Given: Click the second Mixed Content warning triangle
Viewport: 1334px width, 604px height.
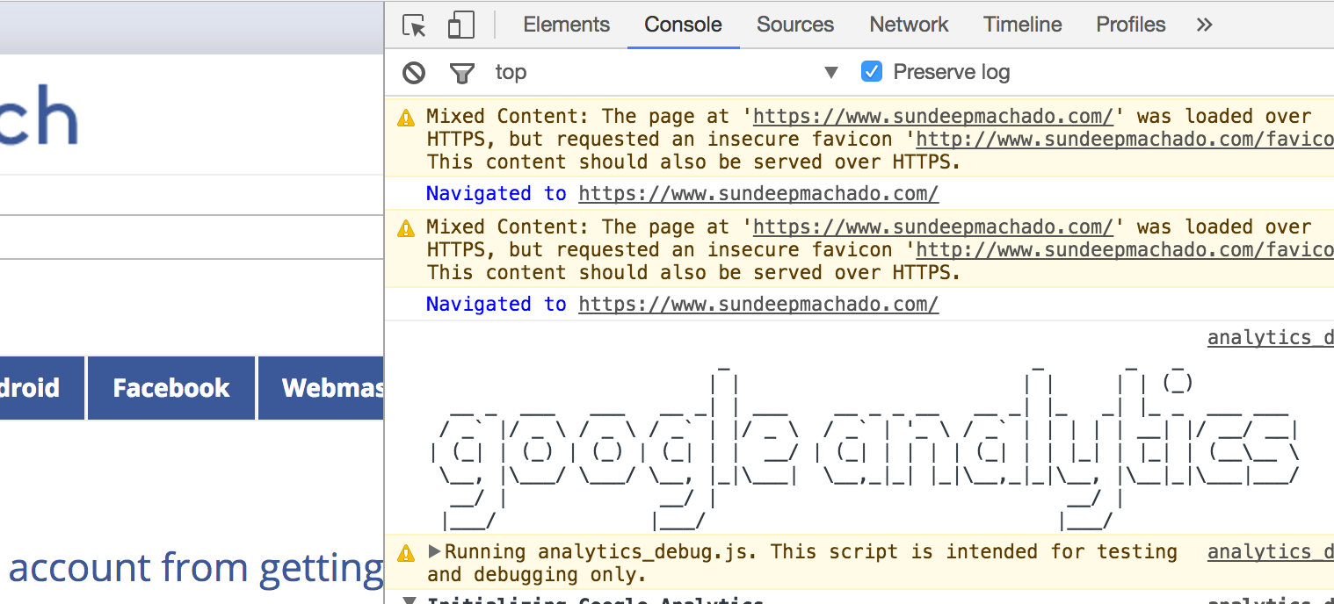Looking at the screenshot, I should coord(405,226).
